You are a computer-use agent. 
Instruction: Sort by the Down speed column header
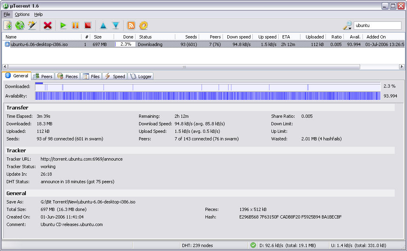coord(238,37)
